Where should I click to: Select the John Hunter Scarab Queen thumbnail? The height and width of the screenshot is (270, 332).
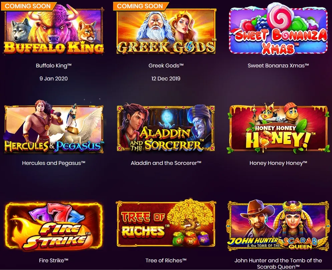click(x=278, y=225)
